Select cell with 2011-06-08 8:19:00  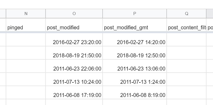coord(135,92)
